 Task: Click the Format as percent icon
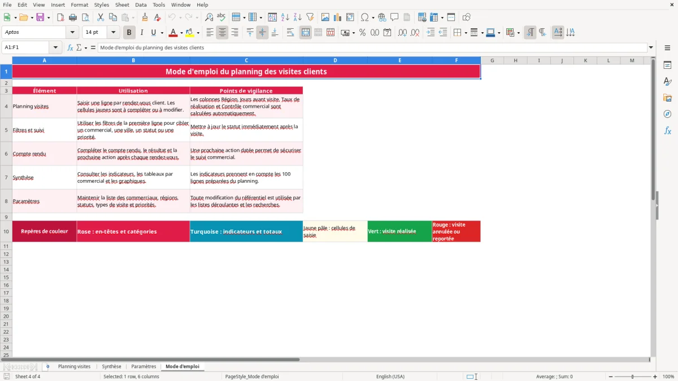click(x=362, y=33)
